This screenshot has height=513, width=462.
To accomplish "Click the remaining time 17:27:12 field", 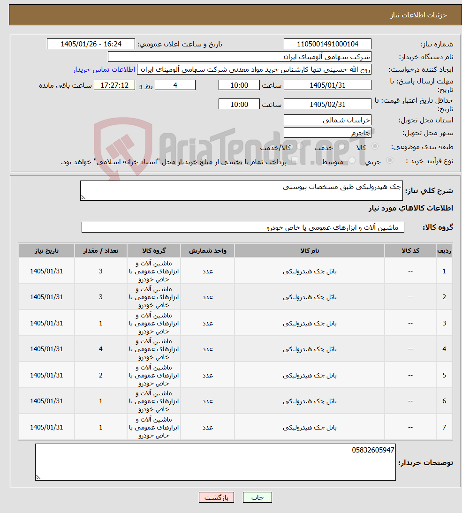I will click(114, 85).
